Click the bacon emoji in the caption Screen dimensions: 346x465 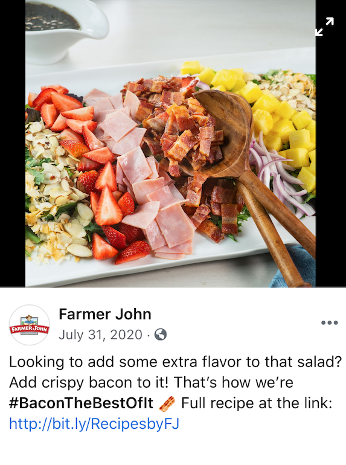167,403
